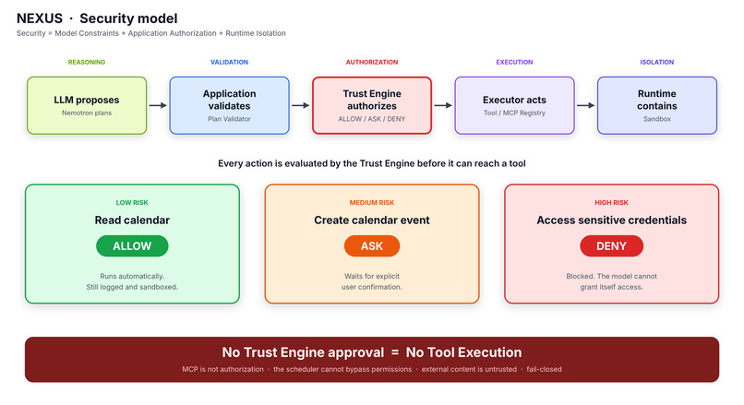The image size is (744, 405).
Task: Click "the scheduler cannot bypass permissions" text
Action: (342, 369)
